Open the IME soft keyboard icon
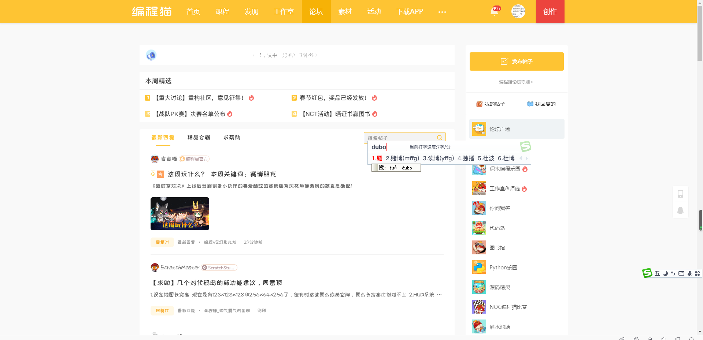The image size is (703, 340). (681, 273)
